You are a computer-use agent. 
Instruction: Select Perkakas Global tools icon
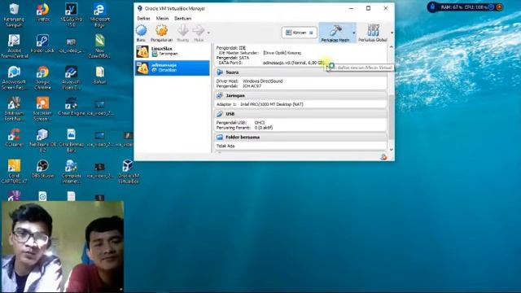click(x=373, y=33)
